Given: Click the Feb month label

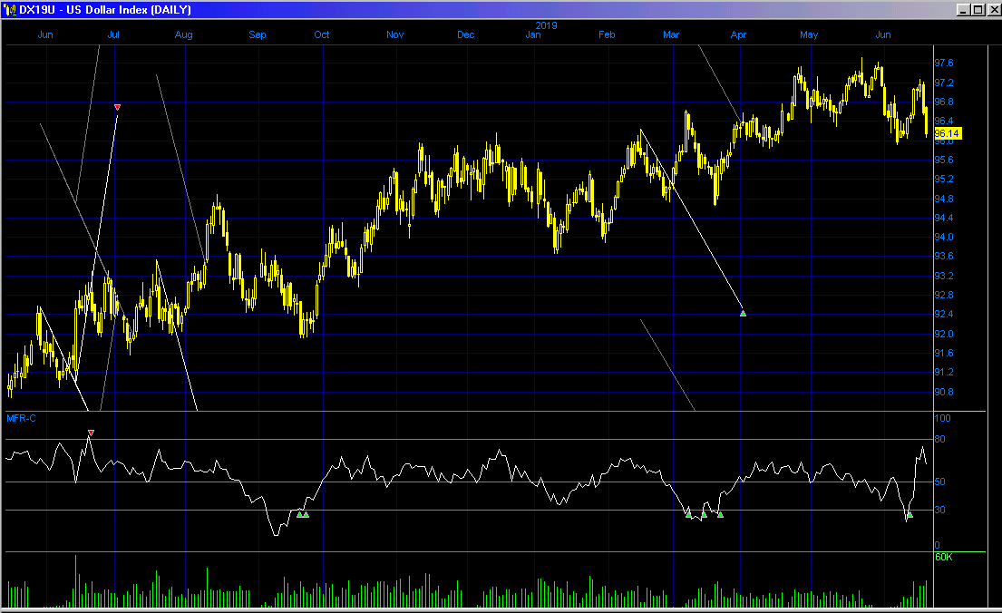Looking at the screenshot, I should [x=607, y=34].
